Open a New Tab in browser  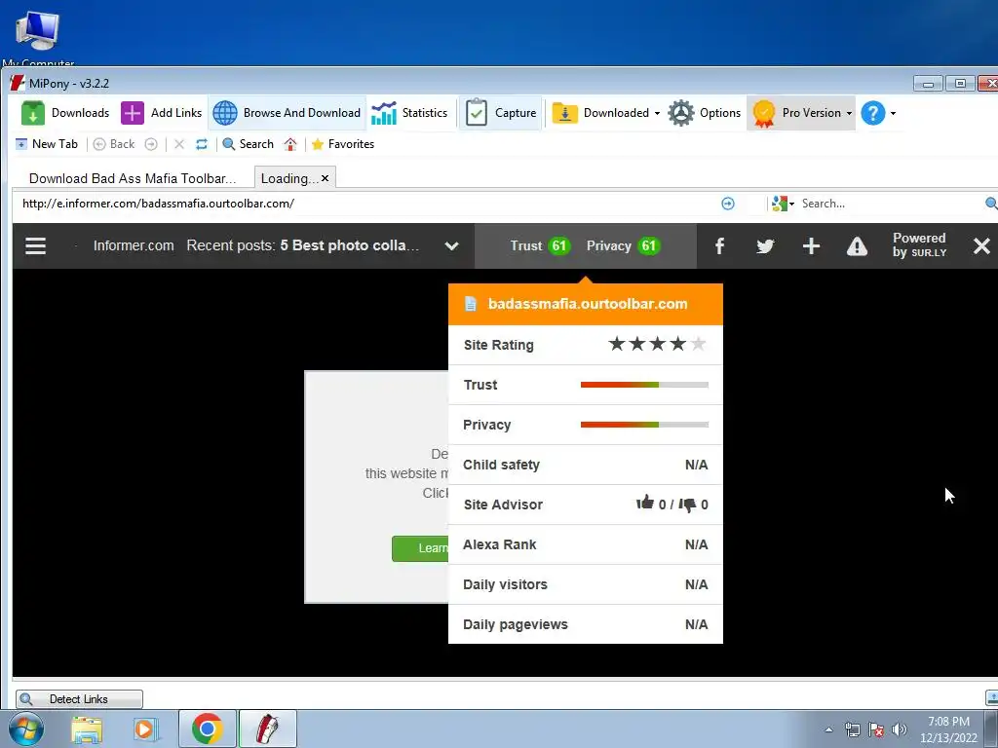pyautogui.click(x=47, y=144)
